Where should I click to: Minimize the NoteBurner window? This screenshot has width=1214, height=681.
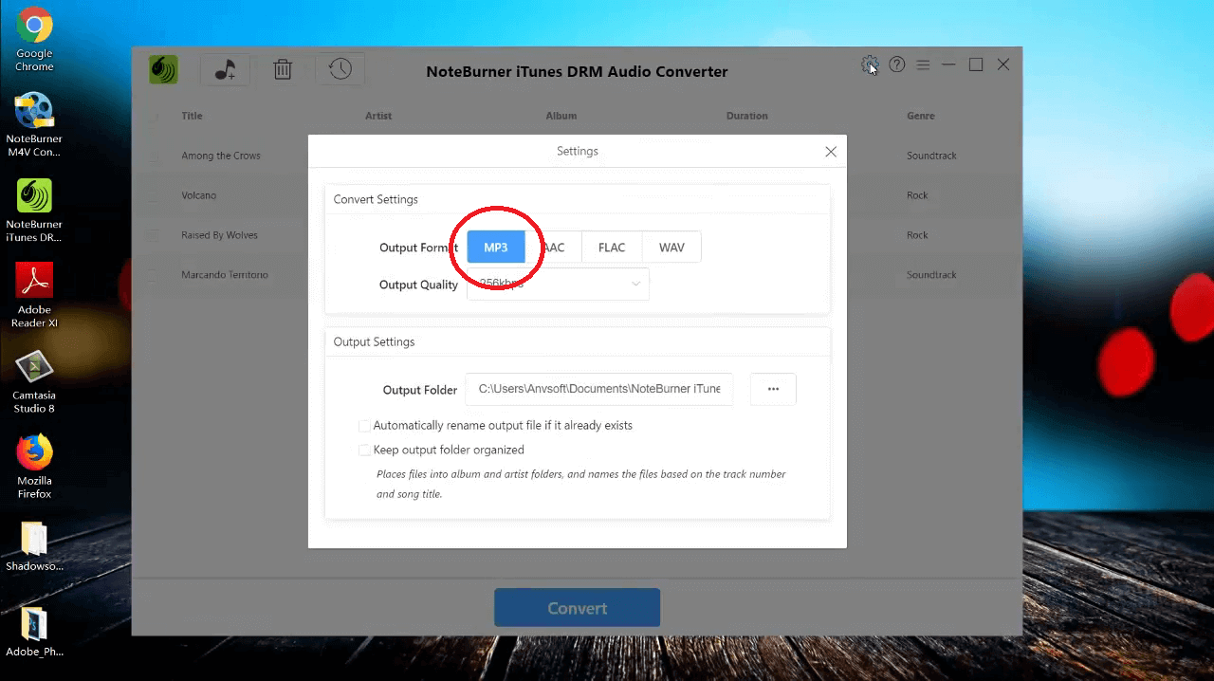948,64
